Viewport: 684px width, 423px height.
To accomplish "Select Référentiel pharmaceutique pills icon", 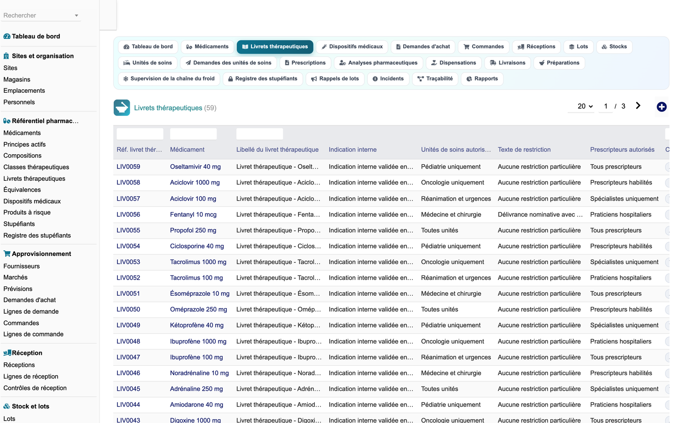I will pyautogui.click(x=7, y=121).
